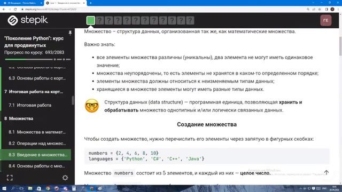Click the inline code word numbers
This screenshot has height=192, width=342.
point(123,173)
